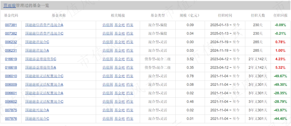Click 估值图 link for fund 007876
The height and width of the screenshot is (126, 291).
click(x=108, y=119)
